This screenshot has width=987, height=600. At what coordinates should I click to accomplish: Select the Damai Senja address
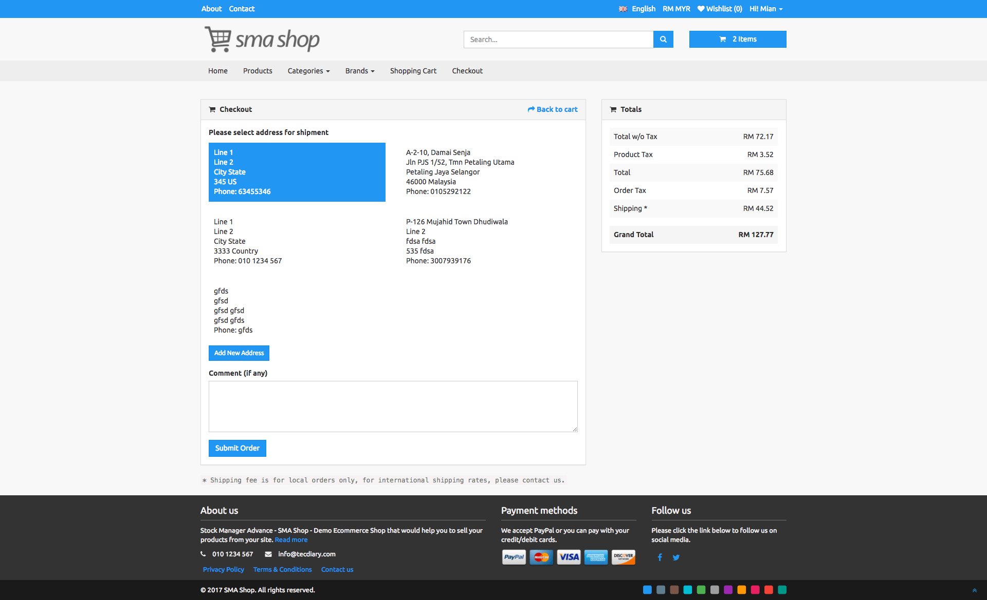click(x=489, y=172)
